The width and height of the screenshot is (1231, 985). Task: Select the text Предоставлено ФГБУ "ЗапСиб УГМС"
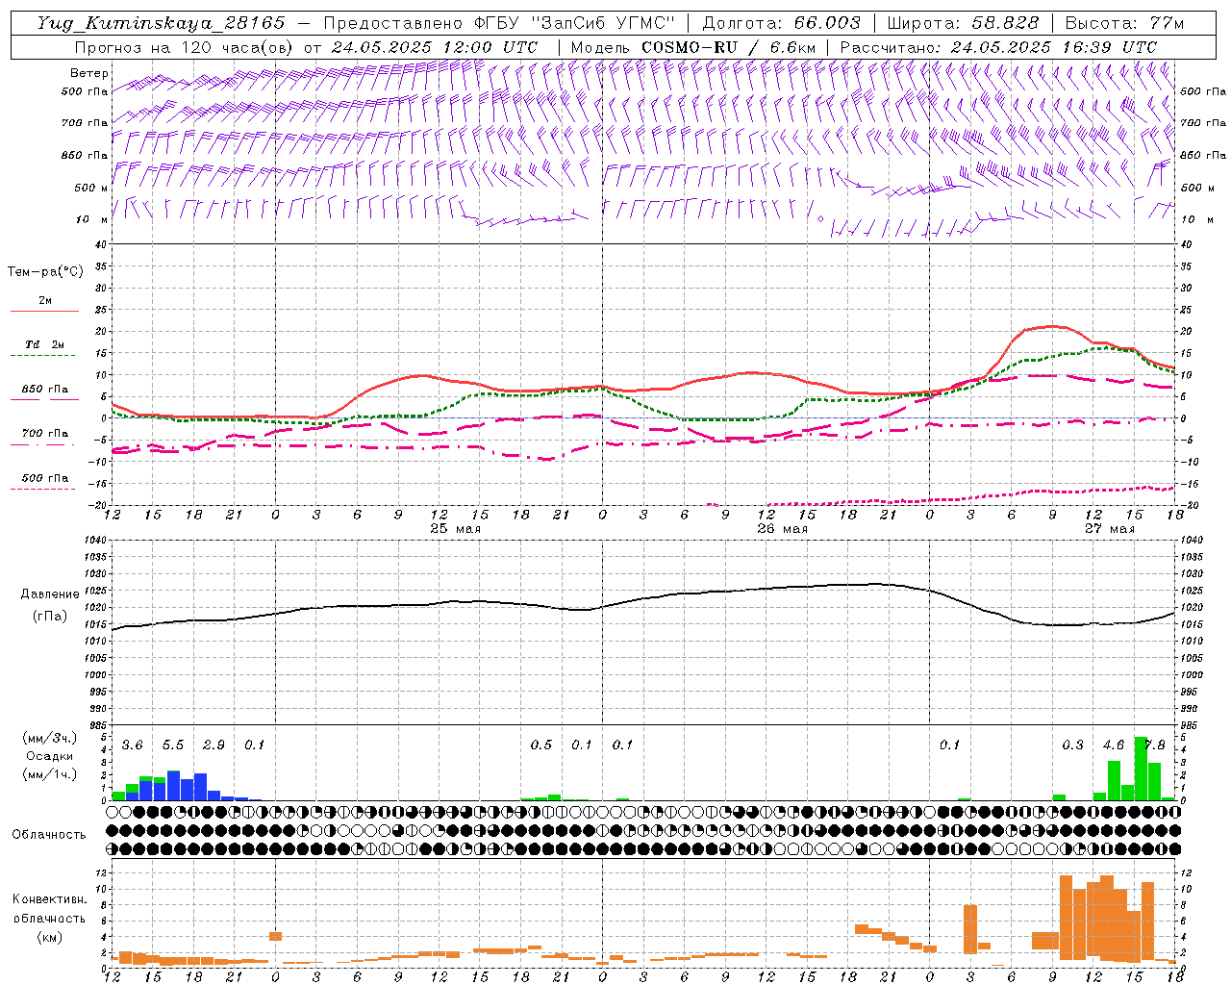tap(500, 23)
